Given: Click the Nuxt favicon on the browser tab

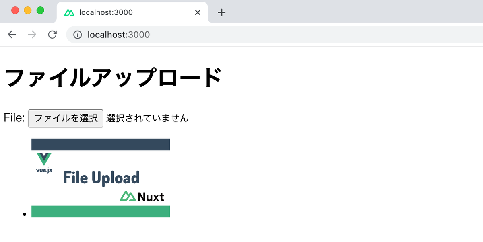Looking at the screenshot, I should pos(69,12).
